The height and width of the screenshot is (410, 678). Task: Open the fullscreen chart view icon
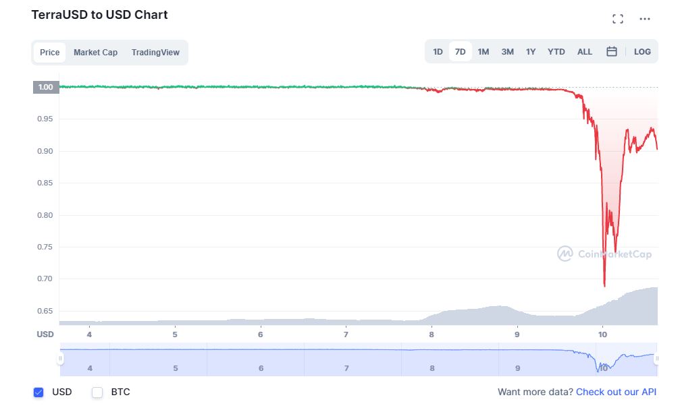coord(617,19)
